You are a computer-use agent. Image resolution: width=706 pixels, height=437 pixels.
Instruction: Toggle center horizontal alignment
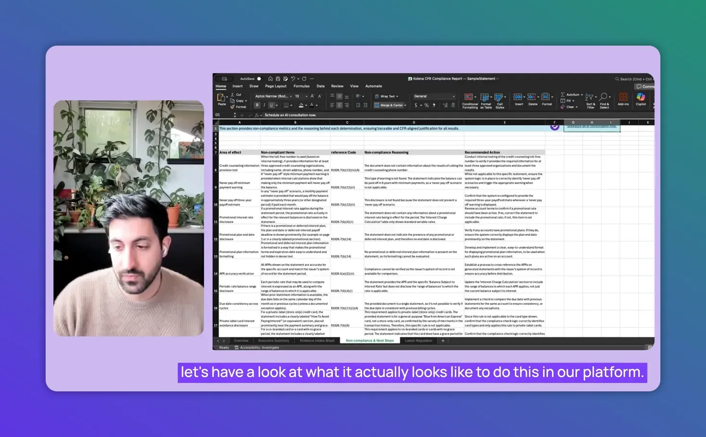(x=339, y=105)
